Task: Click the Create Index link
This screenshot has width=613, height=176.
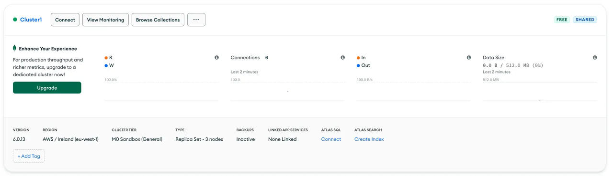Action: (x=369, y=139)
